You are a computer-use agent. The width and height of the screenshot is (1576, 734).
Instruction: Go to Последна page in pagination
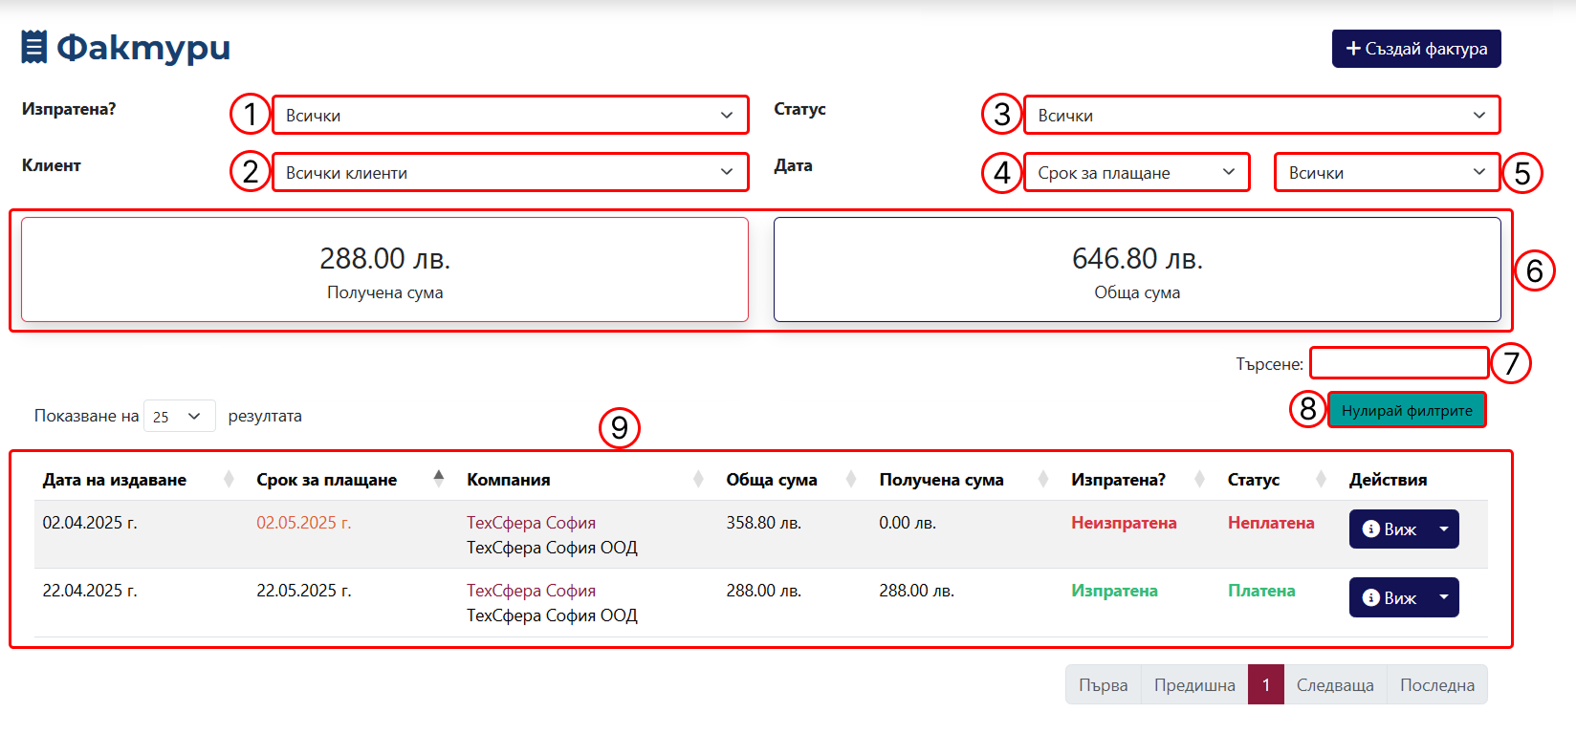[1437, 684]
